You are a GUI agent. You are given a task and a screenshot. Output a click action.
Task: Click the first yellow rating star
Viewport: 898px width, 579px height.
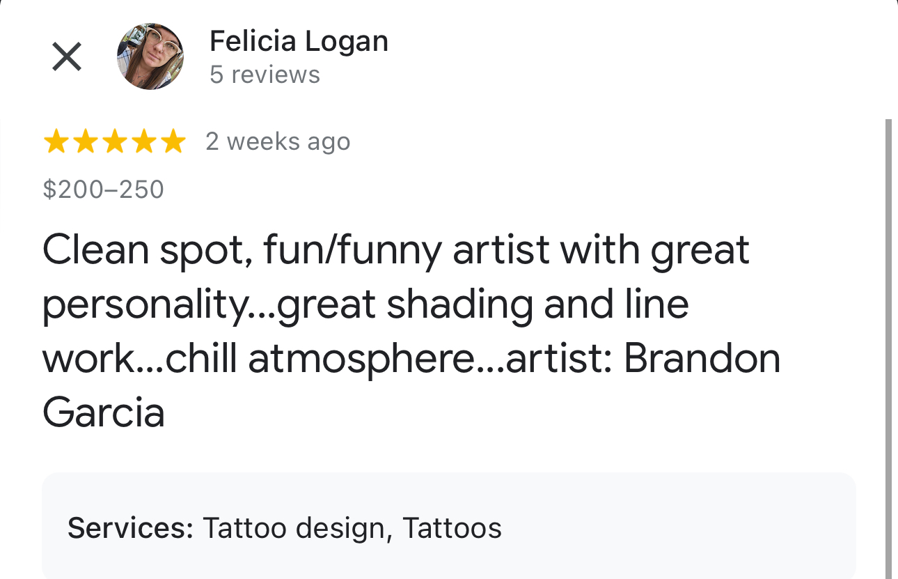[56, 142]
